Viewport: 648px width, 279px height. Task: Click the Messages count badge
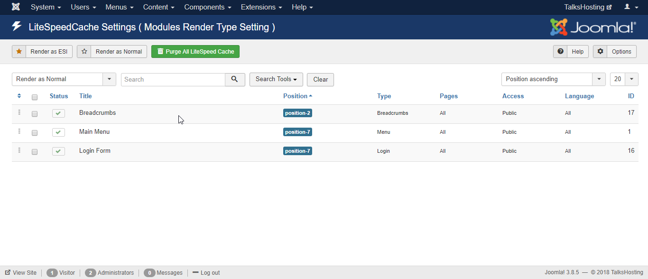[x=149, y=273]
